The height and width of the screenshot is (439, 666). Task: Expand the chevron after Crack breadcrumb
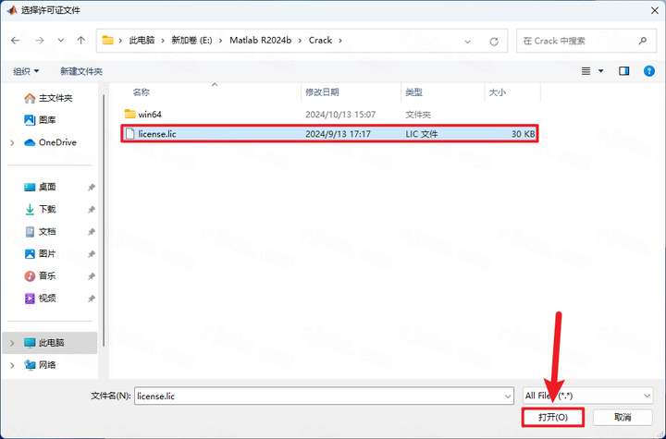[x=340, y=41]
